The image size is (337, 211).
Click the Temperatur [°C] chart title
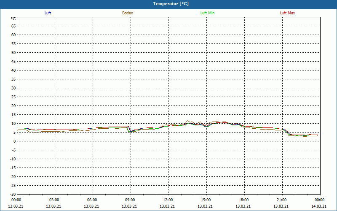pyautogui.click(x=171, y=4)
